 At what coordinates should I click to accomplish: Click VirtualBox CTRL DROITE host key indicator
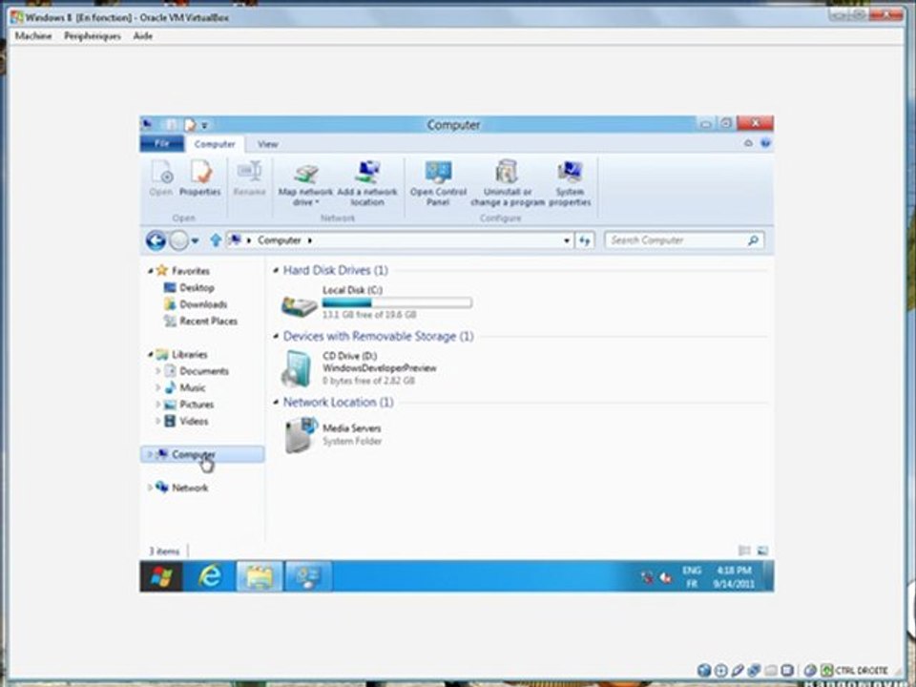pyautogui.click(x=854, y=670)
